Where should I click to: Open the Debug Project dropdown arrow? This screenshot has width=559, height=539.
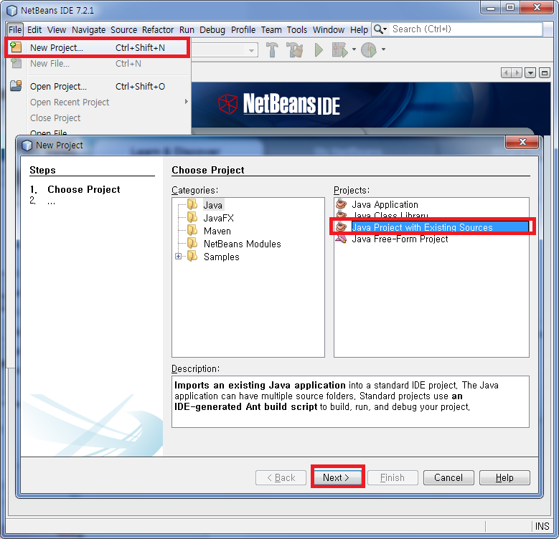tap(354, 49)
